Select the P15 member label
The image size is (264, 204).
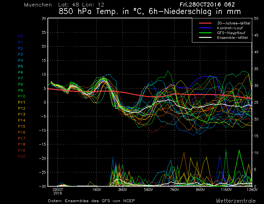click(x=21, y=126)
